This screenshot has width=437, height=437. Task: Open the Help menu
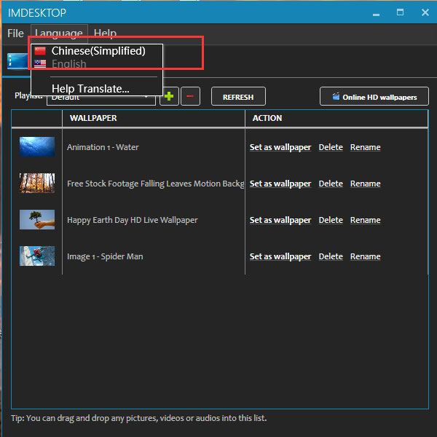pos(105,34)
